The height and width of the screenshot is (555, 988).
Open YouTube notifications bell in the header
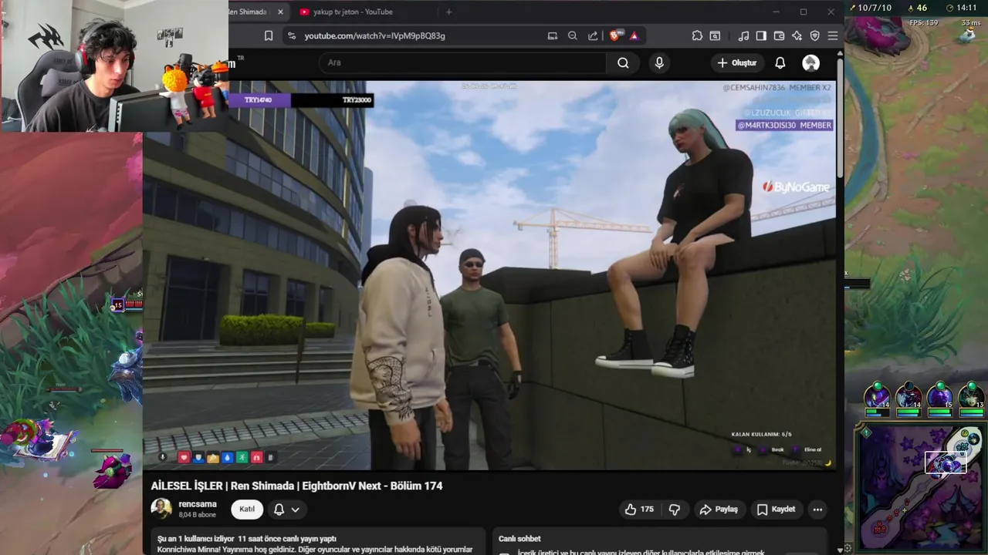pyautogui.click(x=780, y=63)
